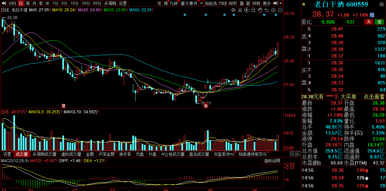Open the 更多 more menu

pyautogui.click(x=267, y=3)
